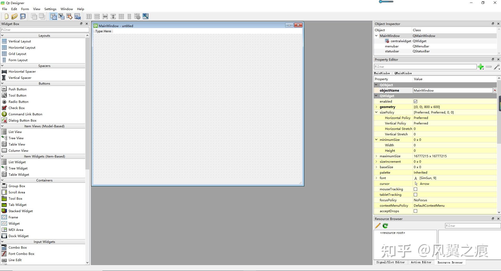This screenshot has width=501, height=271.
Task: Choose the Check Box widget
Action: click(x=16, y=108)
